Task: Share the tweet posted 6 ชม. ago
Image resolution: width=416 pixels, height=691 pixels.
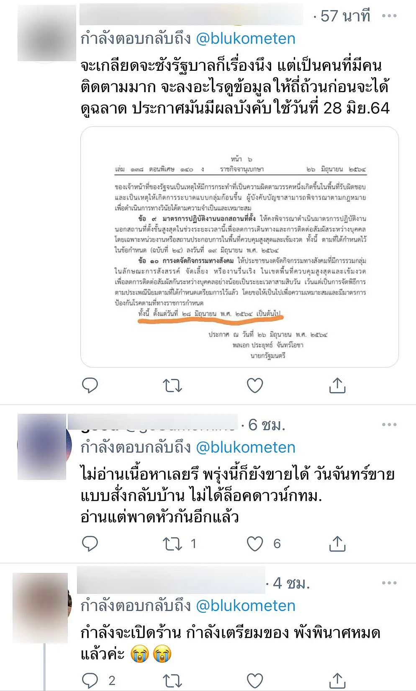Action: [337, 543]
